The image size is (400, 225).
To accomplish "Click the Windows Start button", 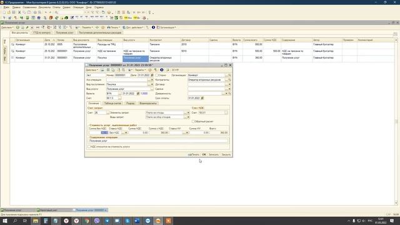I will tap(5, 221).
